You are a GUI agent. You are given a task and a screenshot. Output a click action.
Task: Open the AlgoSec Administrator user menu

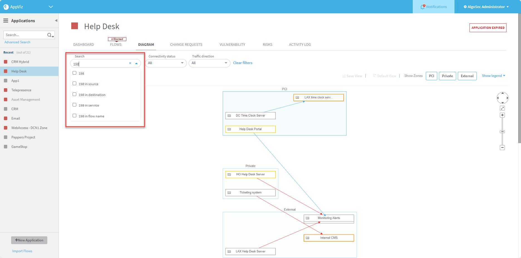[x=486, y=7]
